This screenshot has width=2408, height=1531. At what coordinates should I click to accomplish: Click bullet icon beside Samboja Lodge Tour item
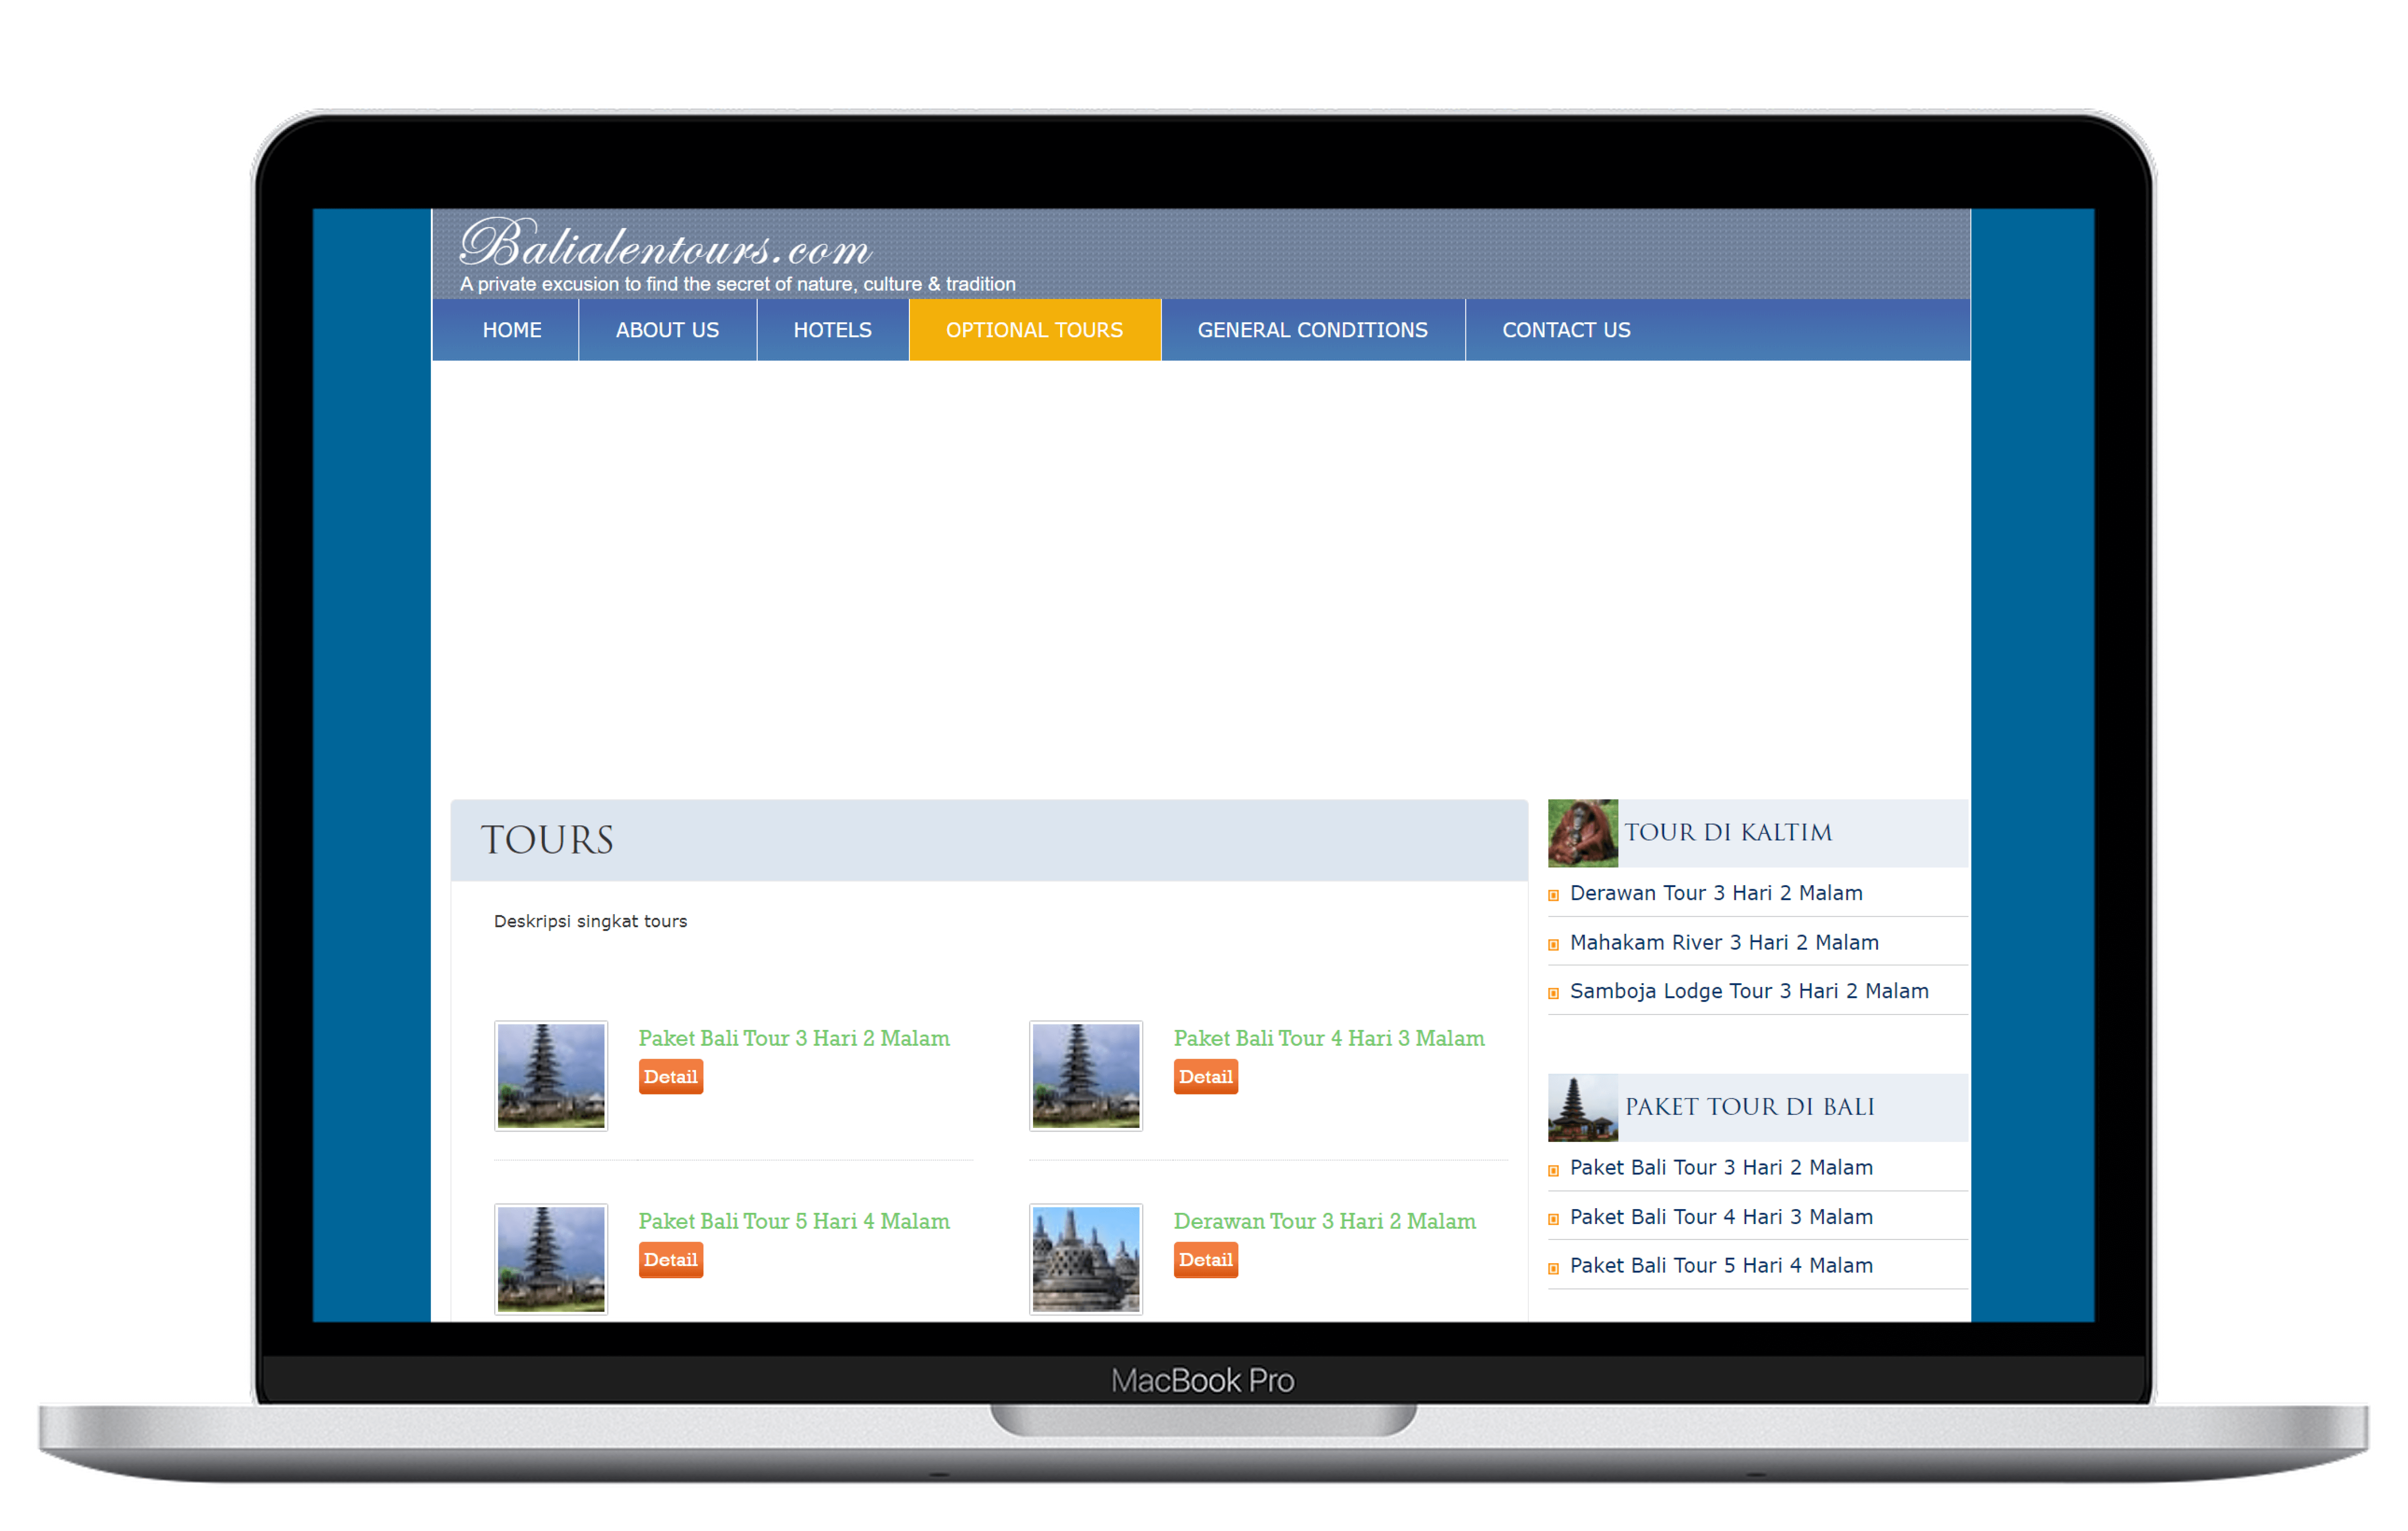pyautogui.click(x=1554, y=994)
